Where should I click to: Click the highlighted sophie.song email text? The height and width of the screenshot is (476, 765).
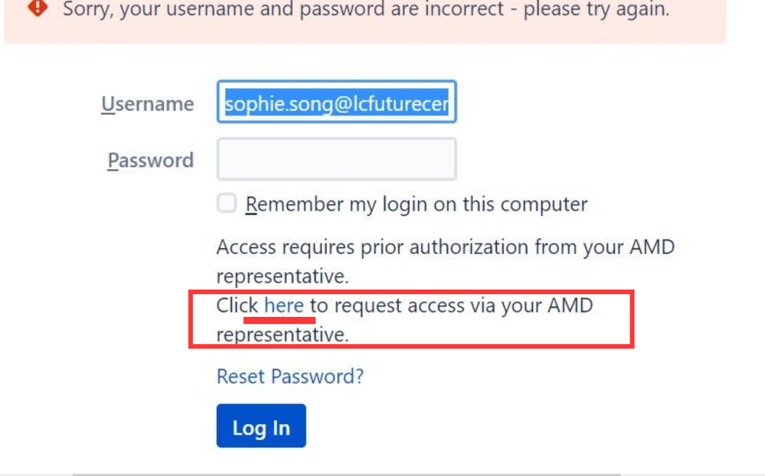pos(337,103)
